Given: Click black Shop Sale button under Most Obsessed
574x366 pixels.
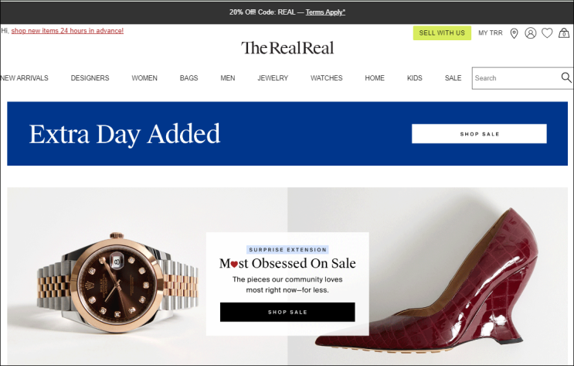Looking at the screenshot, I should [x=287, y=312].
